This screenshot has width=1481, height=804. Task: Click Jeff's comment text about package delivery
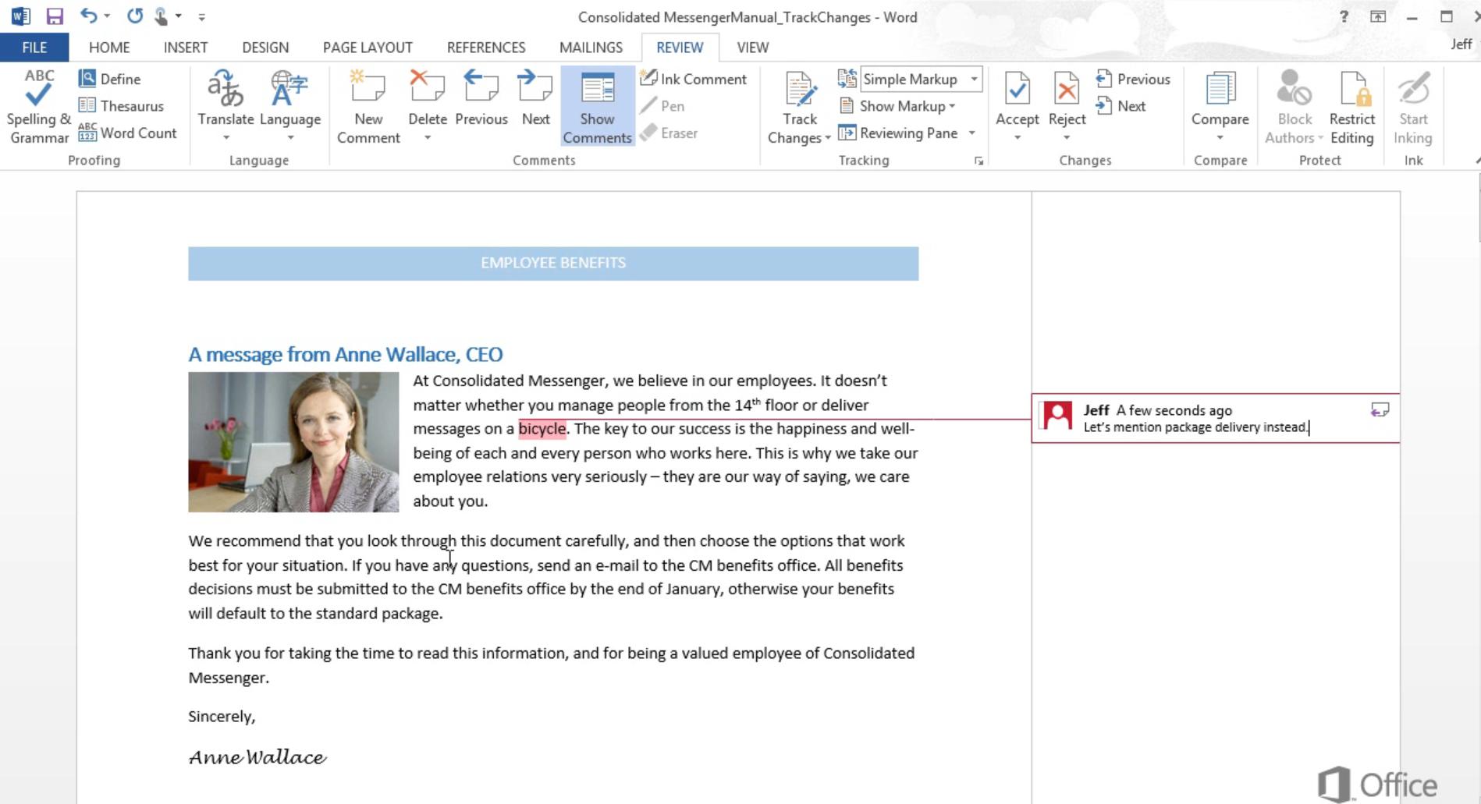1195,427
